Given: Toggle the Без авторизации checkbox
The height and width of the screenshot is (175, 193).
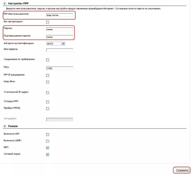Looking at the screenshot, I should 48,22.
